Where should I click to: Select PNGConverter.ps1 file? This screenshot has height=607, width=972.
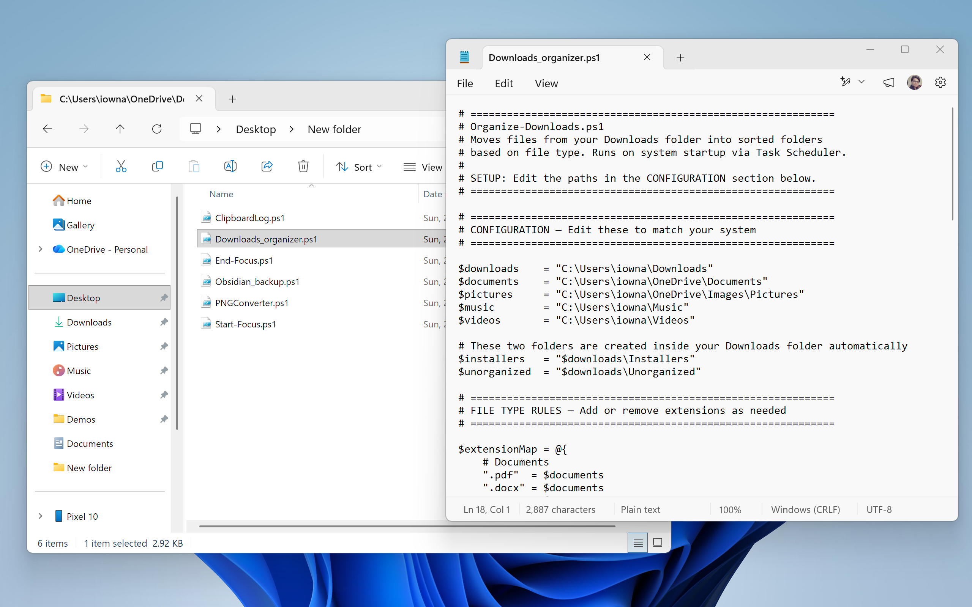pos(252,303)
